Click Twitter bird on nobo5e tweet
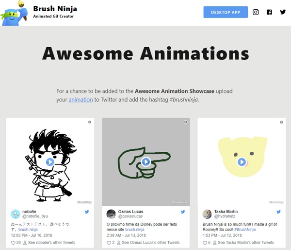 87,212
